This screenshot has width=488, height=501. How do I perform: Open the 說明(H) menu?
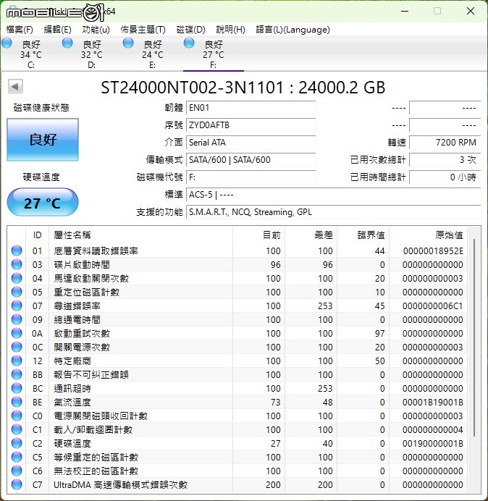pyautogui.click(x=230, y=30)
